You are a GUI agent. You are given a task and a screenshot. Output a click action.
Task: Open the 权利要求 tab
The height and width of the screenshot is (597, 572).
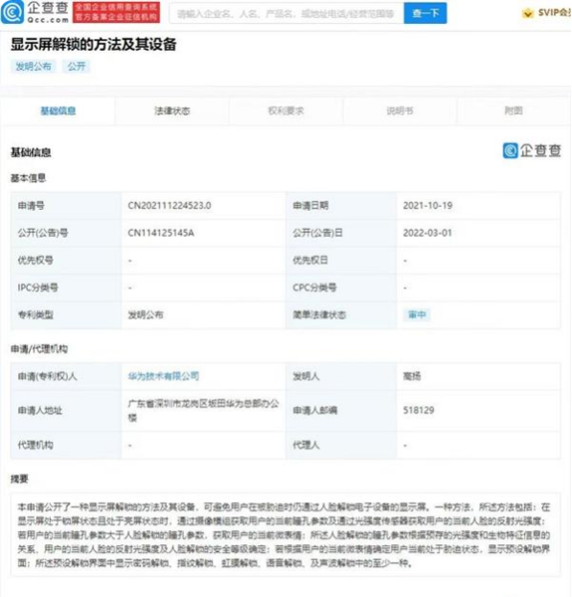pyautogui.click(x=286, y=110)
